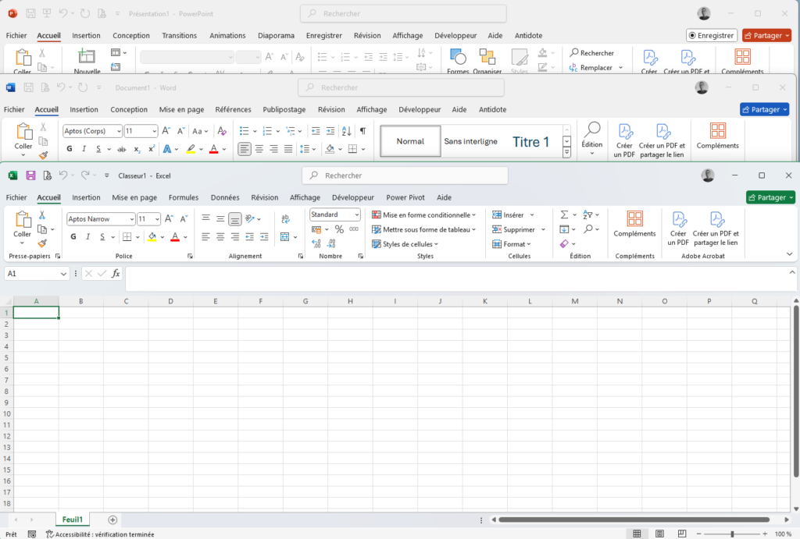800x539 pixels.
Task: Center text horizontally in Excel's Alignement group
Action: click(220, 236)
